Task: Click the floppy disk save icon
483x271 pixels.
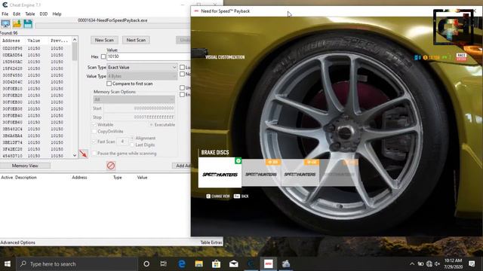Action: (28, 23)
